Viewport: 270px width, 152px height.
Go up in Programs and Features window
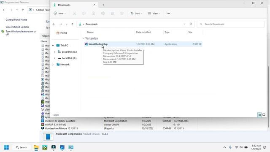(23, 10)
